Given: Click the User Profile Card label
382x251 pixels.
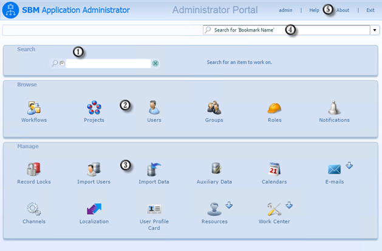Looking at the screenshot, I should point(154,225).
